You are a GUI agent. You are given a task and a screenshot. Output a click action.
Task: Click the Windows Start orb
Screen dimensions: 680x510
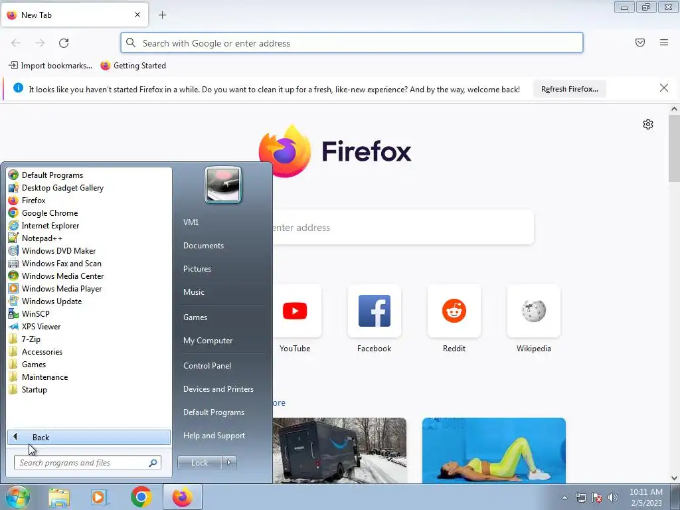[17, 497]
